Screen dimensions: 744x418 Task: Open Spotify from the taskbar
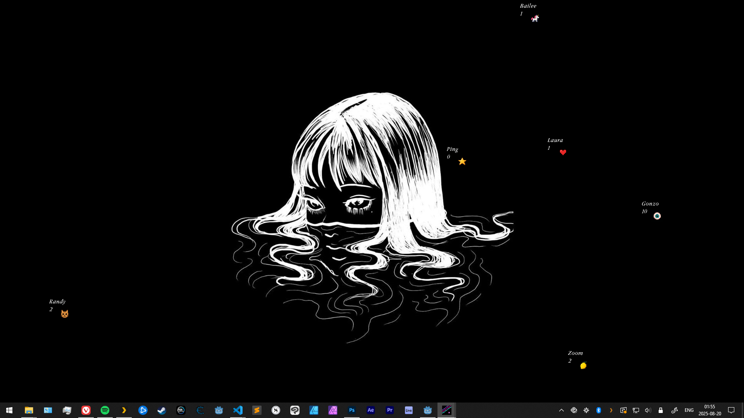pos(105,410)
